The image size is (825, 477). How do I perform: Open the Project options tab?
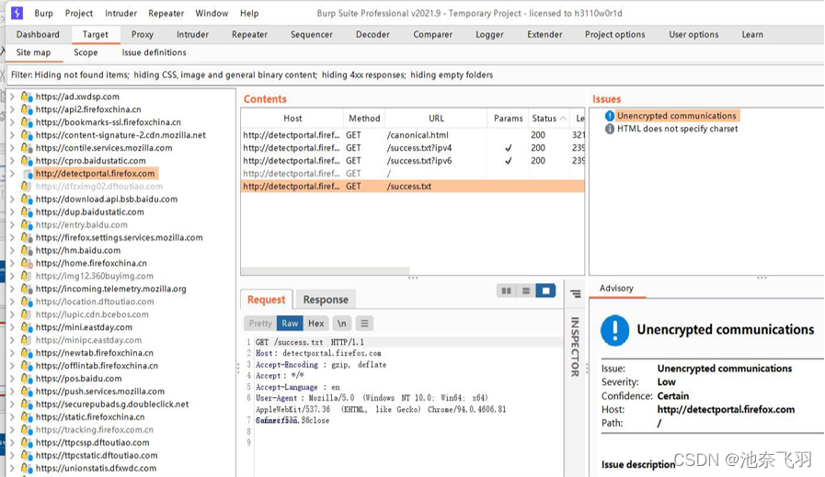pos(615,34)
